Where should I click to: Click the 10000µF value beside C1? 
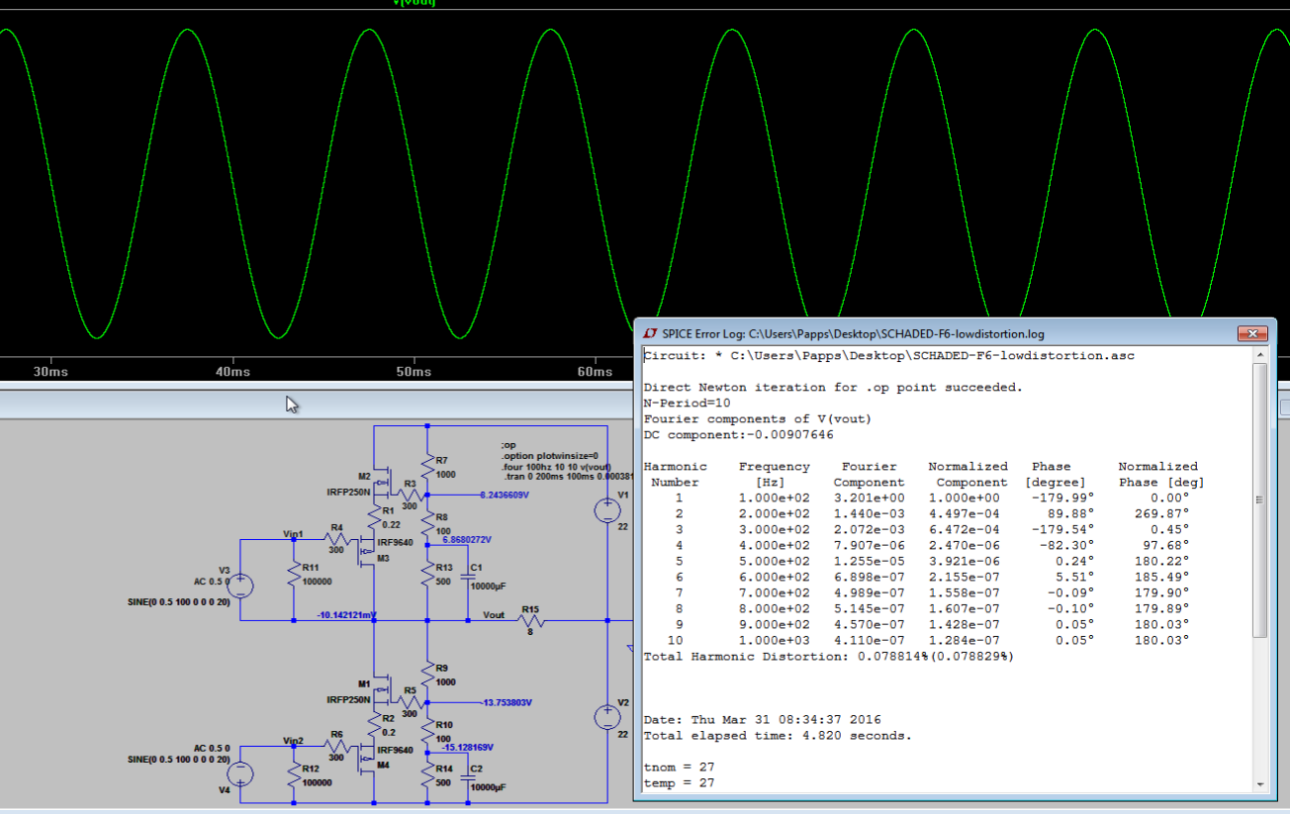[x=489, y=588]
